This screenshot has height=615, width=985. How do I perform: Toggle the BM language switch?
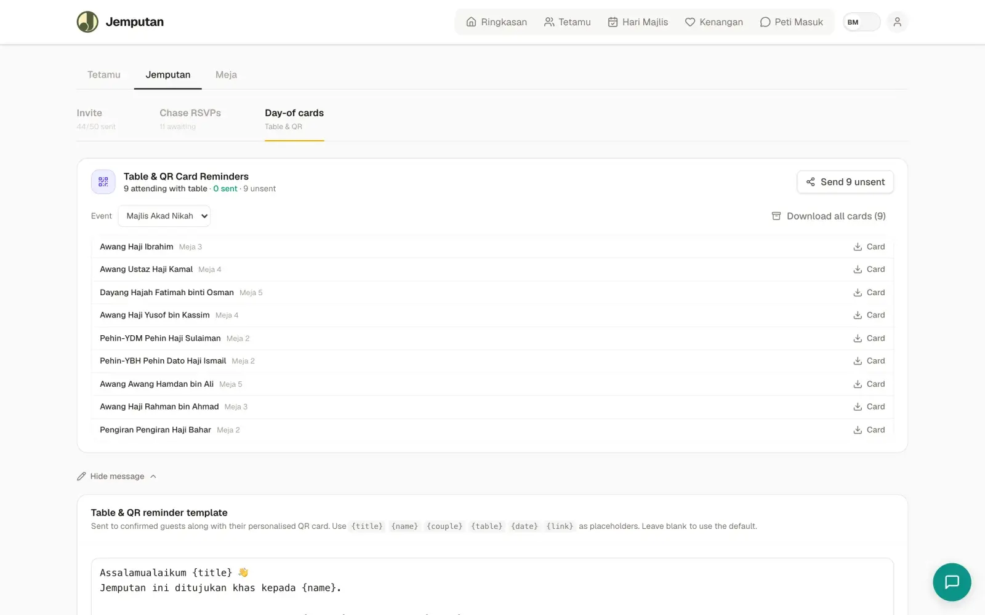[x=861, y=22]
